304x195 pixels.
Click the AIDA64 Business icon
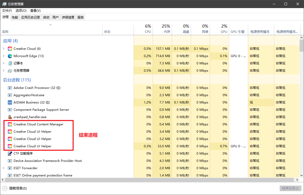10,102
